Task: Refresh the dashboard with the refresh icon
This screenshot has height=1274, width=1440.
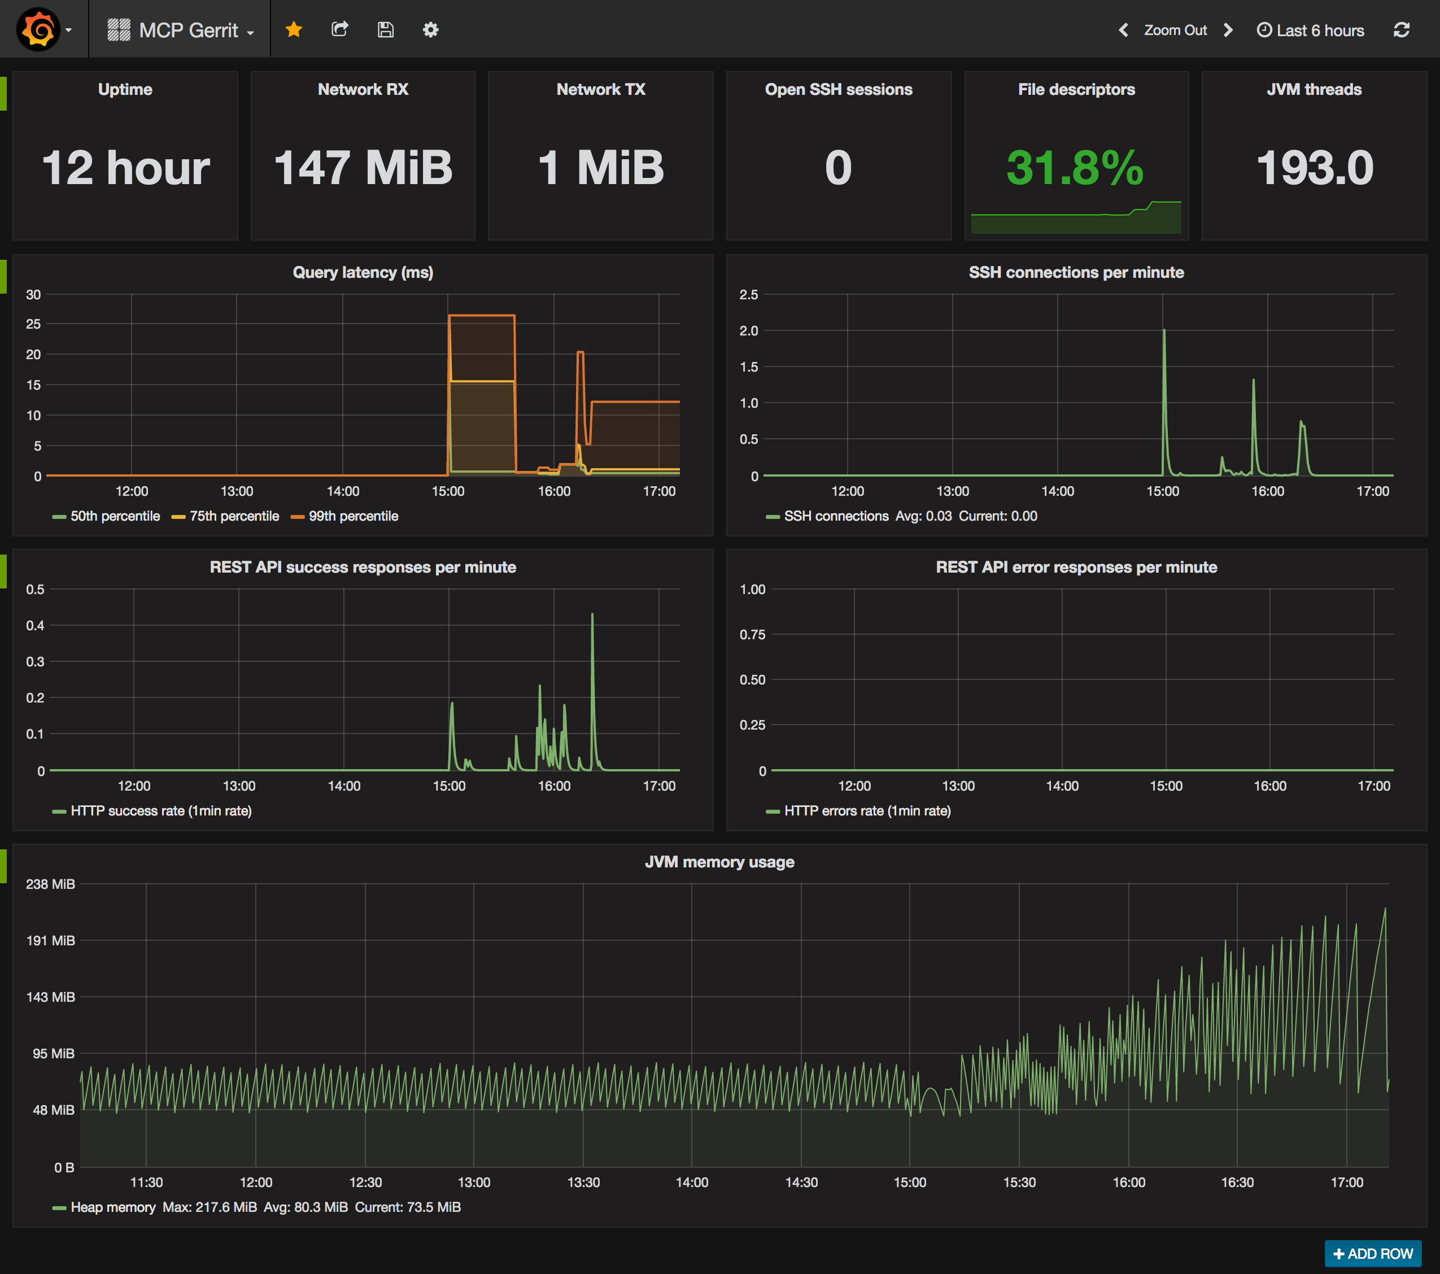Action: point(1401,30)
